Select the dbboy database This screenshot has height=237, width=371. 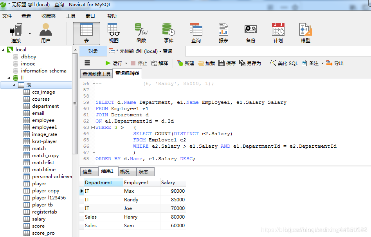pyautogui.click(x=29, y=57)
